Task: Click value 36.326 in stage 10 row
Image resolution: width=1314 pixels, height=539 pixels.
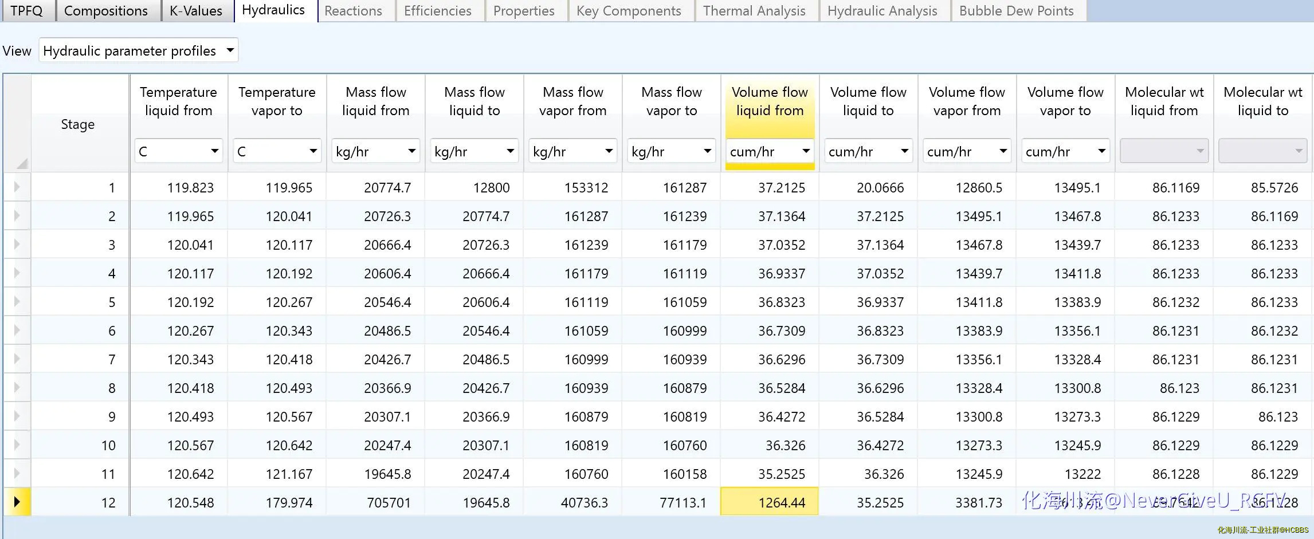Action: pos(770,445)
